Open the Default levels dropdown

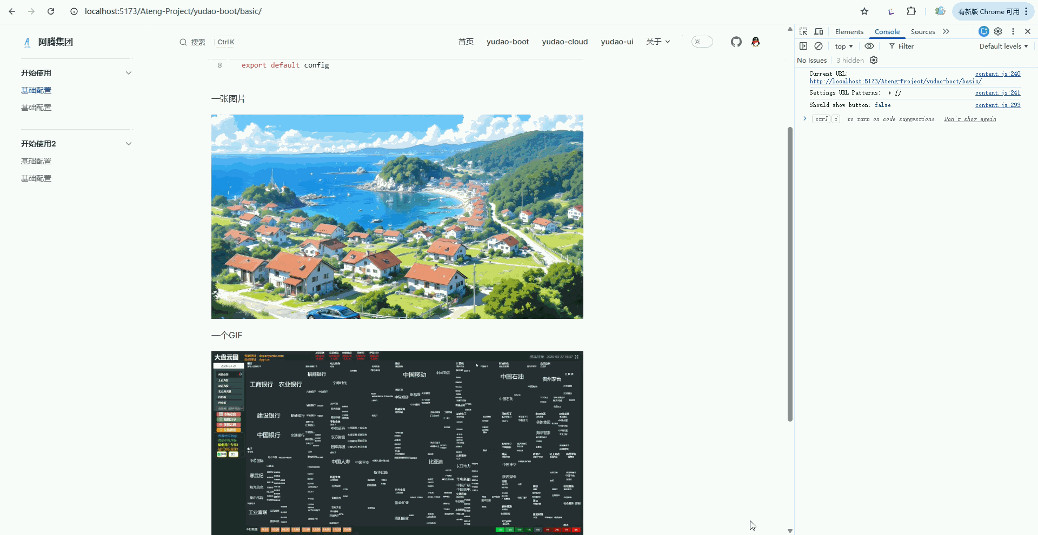click(x=1003, y=46)
